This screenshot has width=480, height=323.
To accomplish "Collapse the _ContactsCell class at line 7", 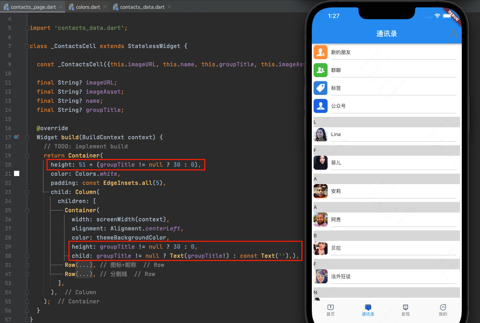I will click(27, 46).
